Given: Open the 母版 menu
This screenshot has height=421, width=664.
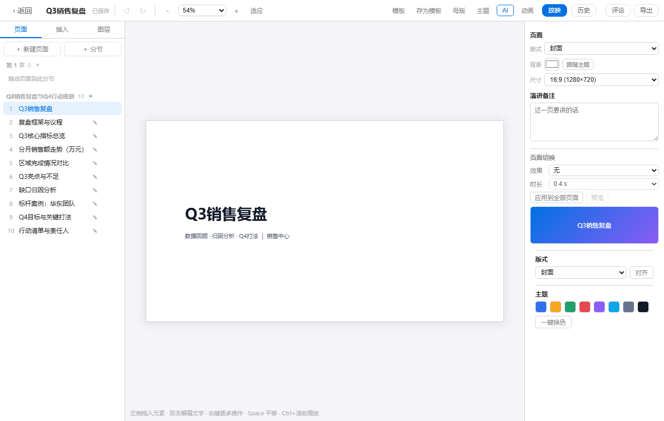Looking at the screenshot, I should pos(459,10).
